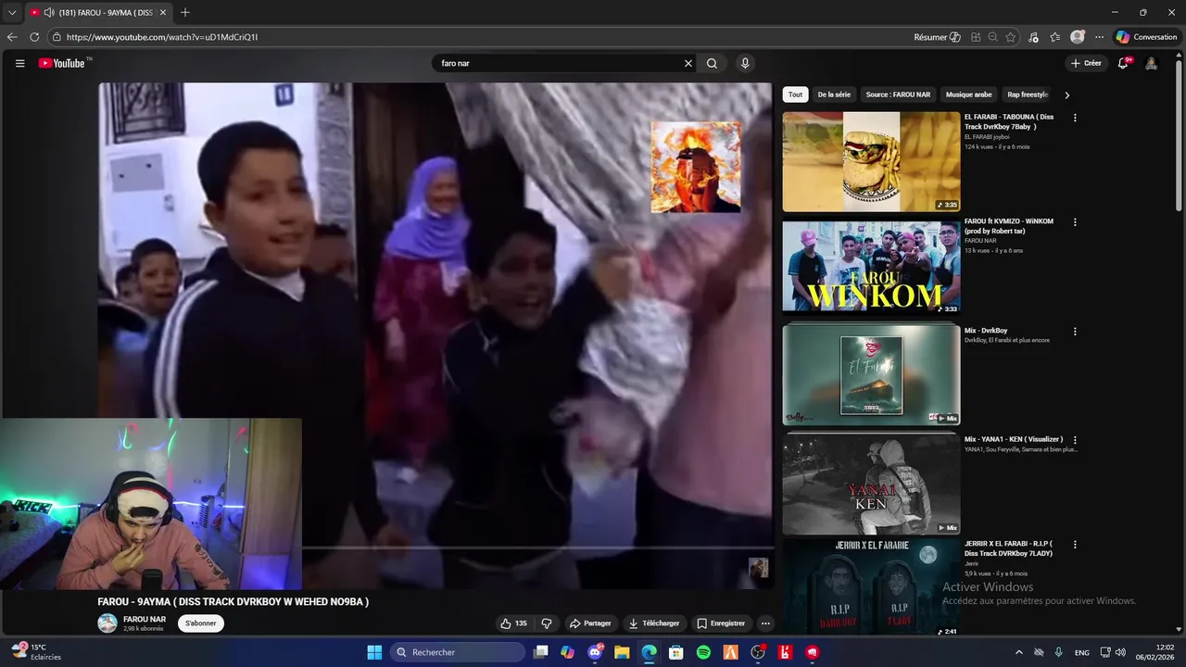Open the Copilot Conversation button
This screenshot has height=667, width=1186.
coord(1146,37)
